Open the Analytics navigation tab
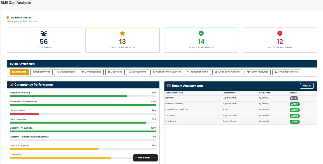Image resolution: width=323 pixels, height=164 pixels. [x=19, y=72]
